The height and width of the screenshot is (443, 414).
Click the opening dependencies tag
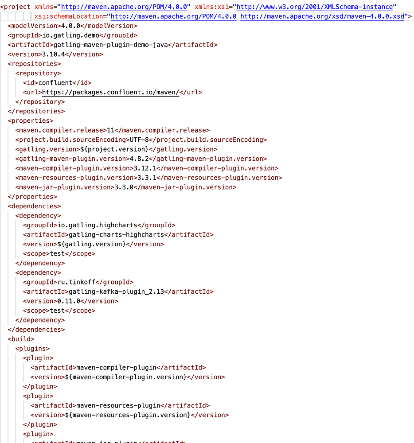coord(34,206)
